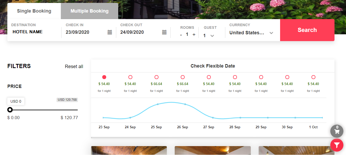This screenshot has width=346, height=155.
Task: Click the 26 Sep point on price chart
Action: pos(185,104)
